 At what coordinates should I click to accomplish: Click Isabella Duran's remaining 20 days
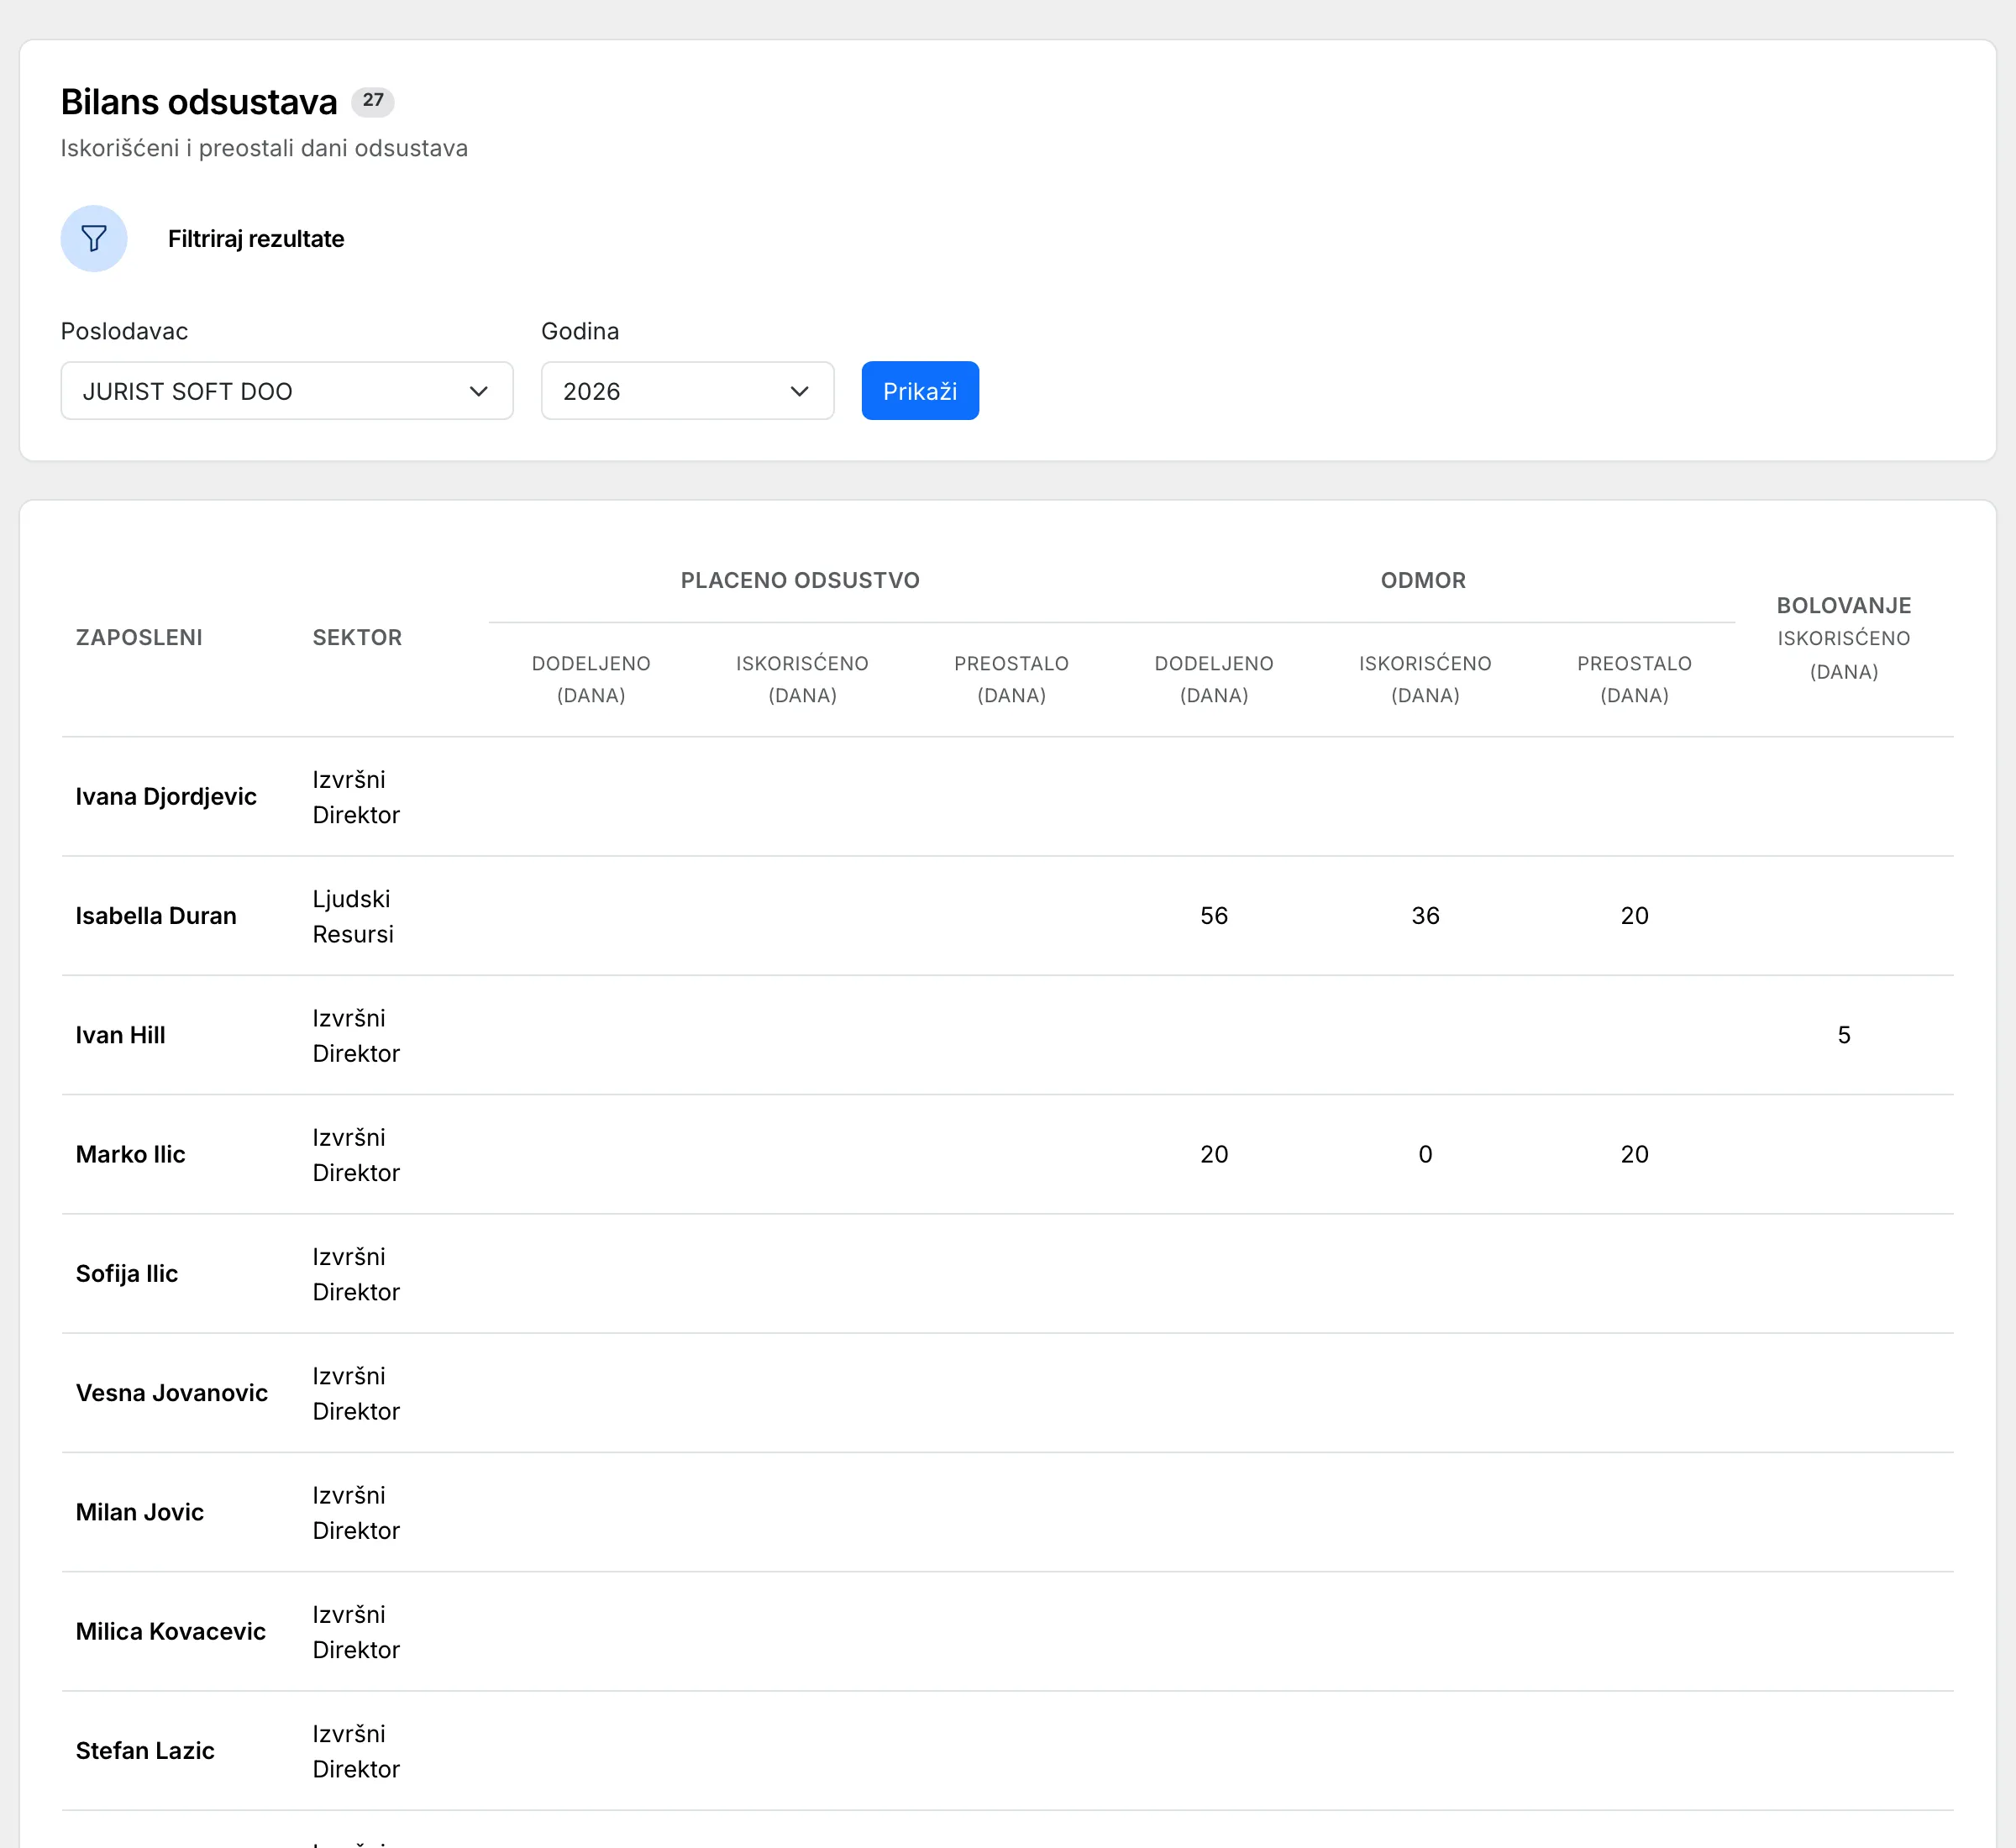(1634, 916)
